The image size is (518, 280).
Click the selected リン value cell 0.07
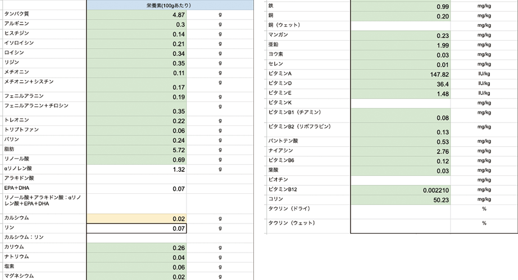pos(137,228)
